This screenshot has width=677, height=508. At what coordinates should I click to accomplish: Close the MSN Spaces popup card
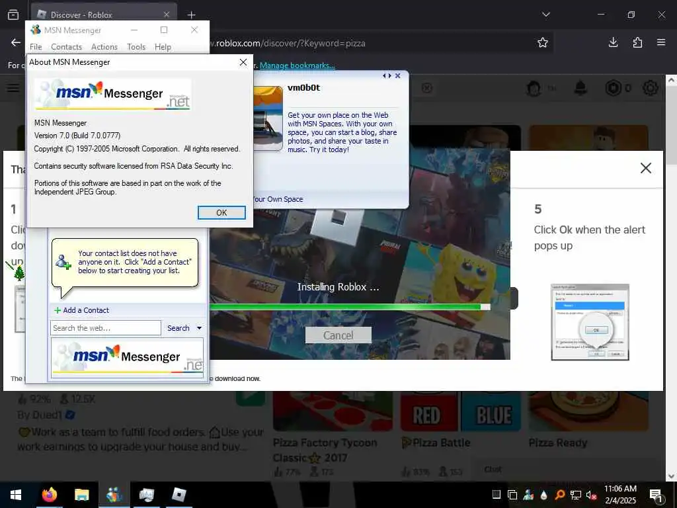397,75
